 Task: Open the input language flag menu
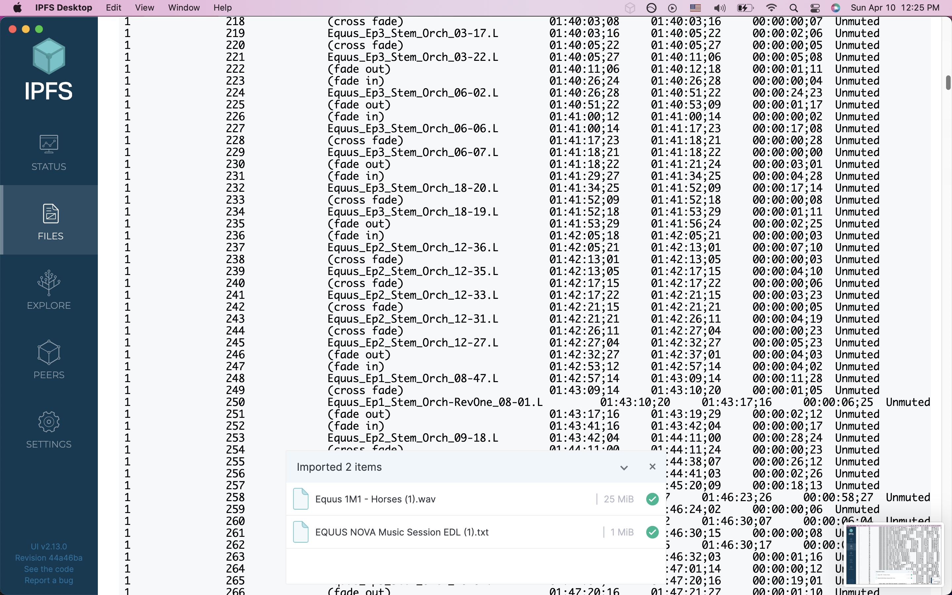[x=695, y=8]
